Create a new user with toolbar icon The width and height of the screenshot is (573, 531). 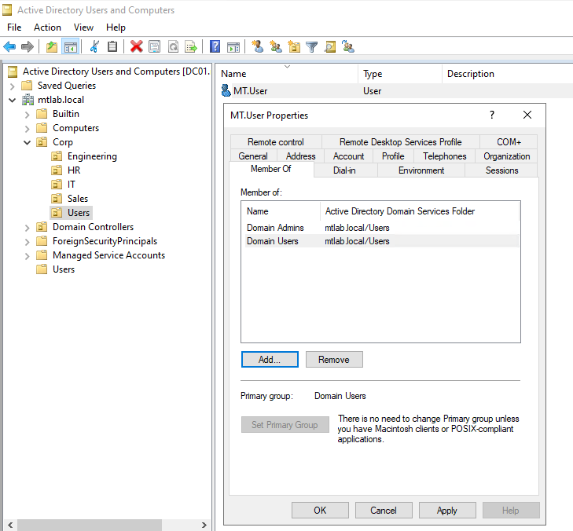pyautogui.click(x=258, y=47)
